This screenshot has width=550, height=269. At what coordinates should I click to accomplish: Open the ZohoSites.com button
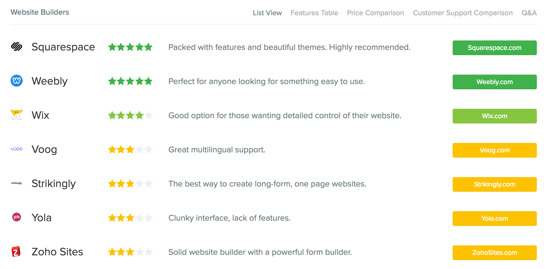pyautogui.click(x=494, y=253)
